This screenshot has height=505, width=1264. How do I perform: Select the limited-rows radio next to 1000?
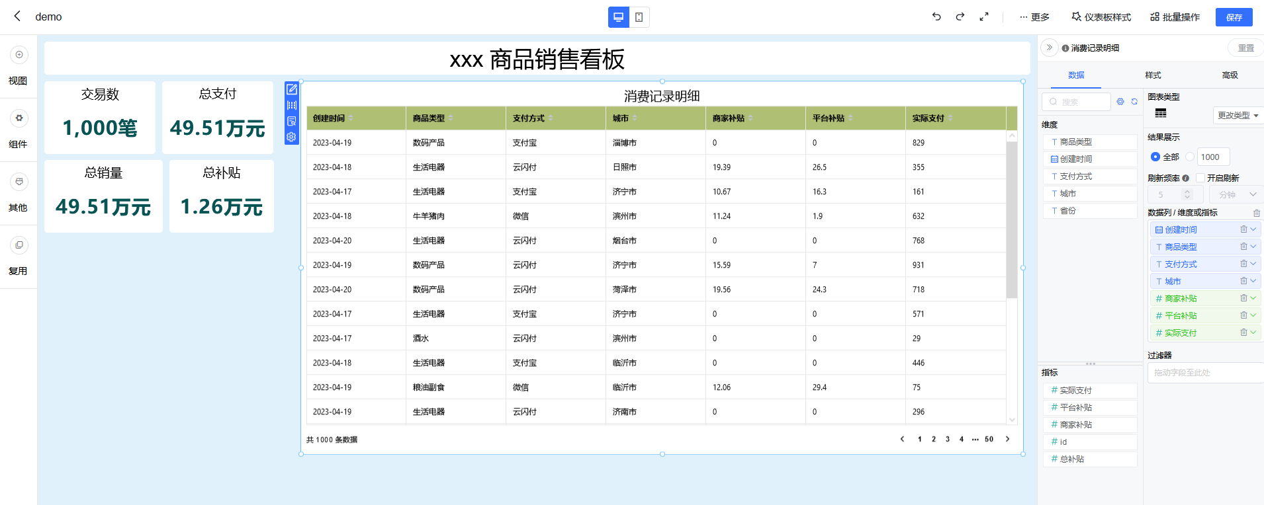1190,157
